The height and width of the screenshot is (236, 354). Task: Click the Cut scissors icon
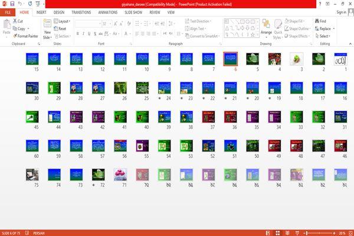click(x=15, y=21)
